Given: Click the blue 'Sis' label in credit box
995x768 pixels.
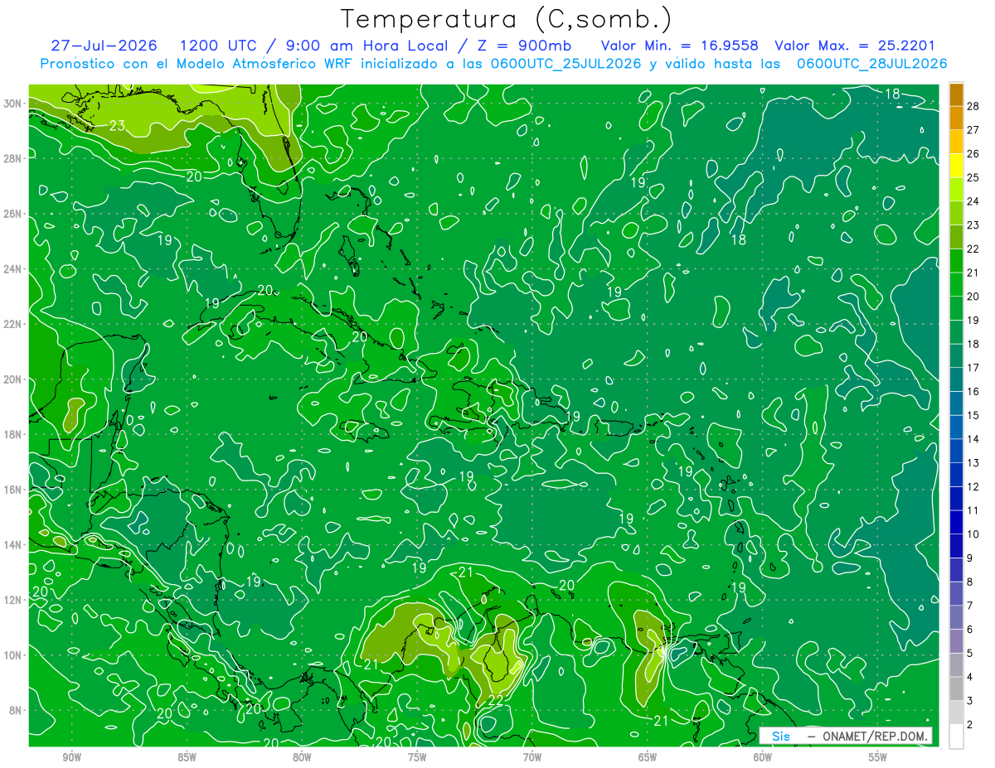Looking at the screenshot, I should (781, 736).
